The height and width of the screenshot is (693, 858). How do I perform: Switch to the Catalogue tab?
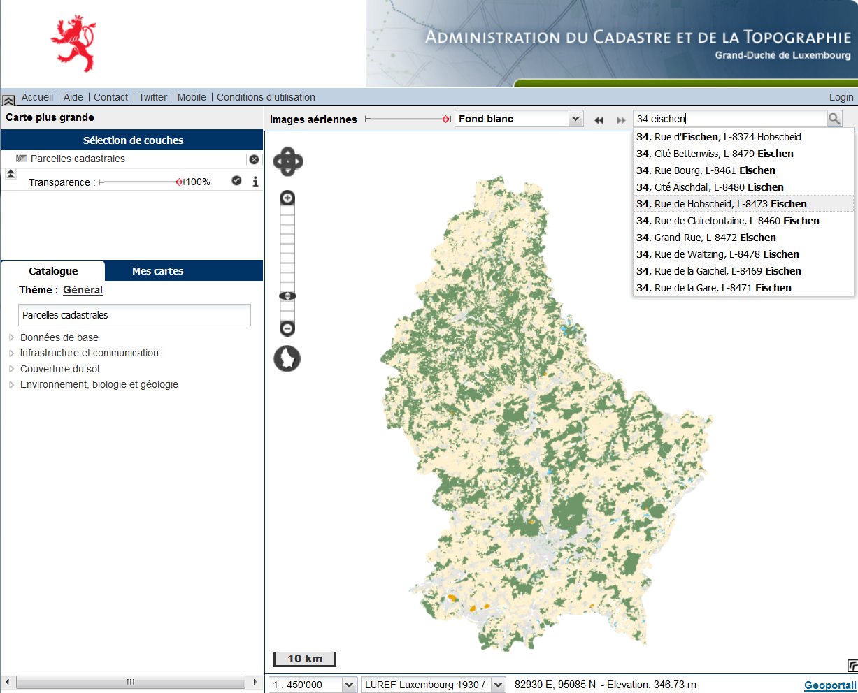(53, 271)
